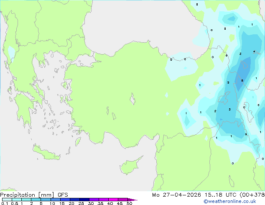Viewport: 265px width, 205px height.
Task: Select the 10–15 mm legend swatch
Action: coord(55,200)
